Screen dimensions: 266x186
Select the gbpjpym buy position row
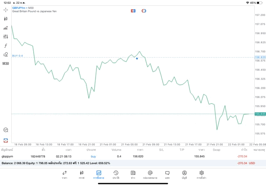[125, 156]
